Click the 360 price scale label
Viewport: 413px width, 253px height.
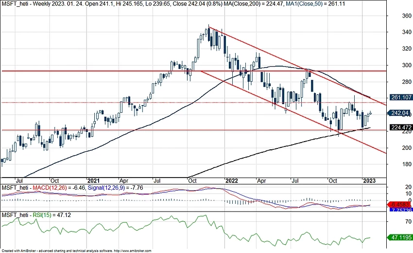pos(407,16)
